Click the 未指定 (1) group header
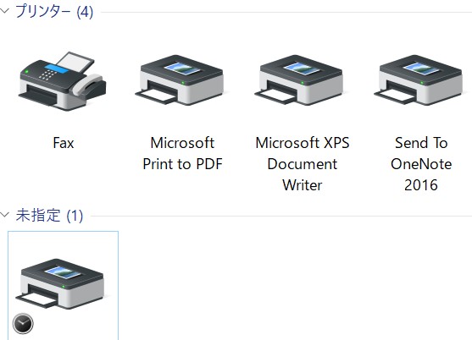Image resolution: width=472 pixels, height=340 pixels. click(x=49, y=215)
